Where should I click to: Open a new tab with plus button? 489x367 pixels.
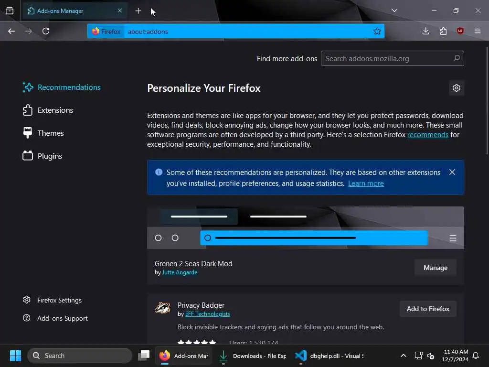point(138,11)
